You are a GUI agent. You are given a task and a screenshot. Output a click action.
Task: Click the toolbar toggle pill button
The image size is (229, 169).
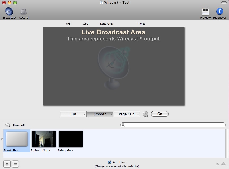coord(224,3)
